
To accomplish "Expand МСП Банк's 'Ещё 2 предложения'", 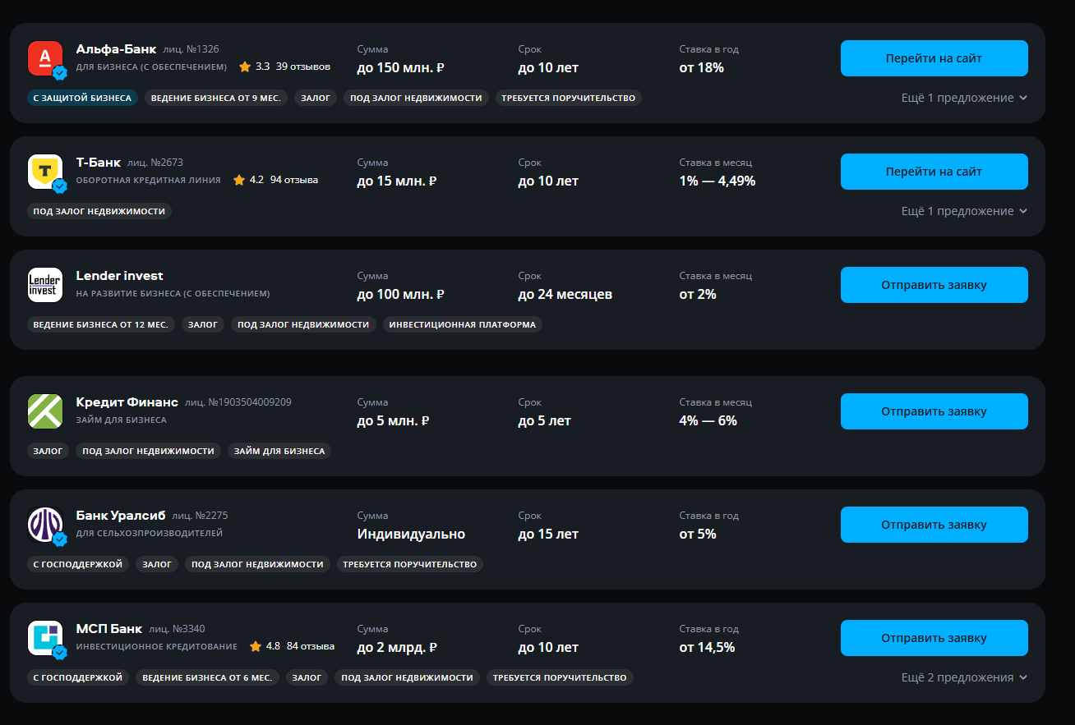I will click(964, 677).
